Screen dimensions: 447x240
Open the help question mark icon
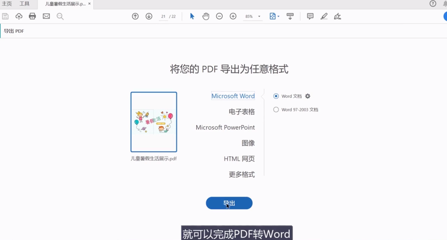pos(433,4)
